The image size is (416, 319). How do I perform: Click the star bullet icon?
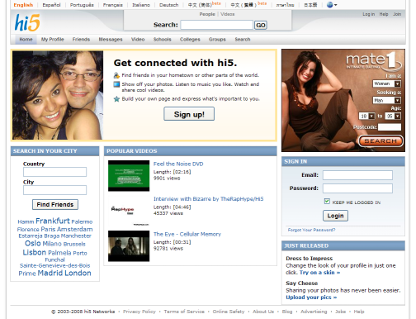point(116,99)
